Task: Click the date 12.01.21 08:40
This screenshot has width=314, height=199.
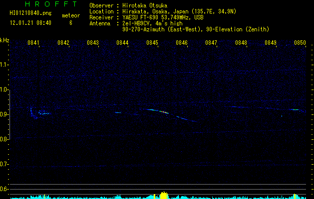Action: (x=30, y=23)
